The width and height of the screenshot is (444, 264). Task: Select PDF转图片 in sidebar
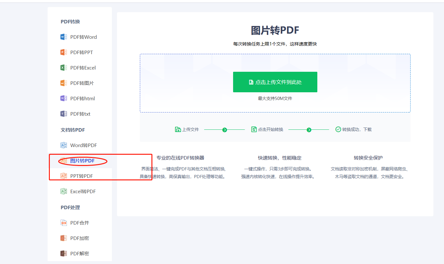(80, 83)
